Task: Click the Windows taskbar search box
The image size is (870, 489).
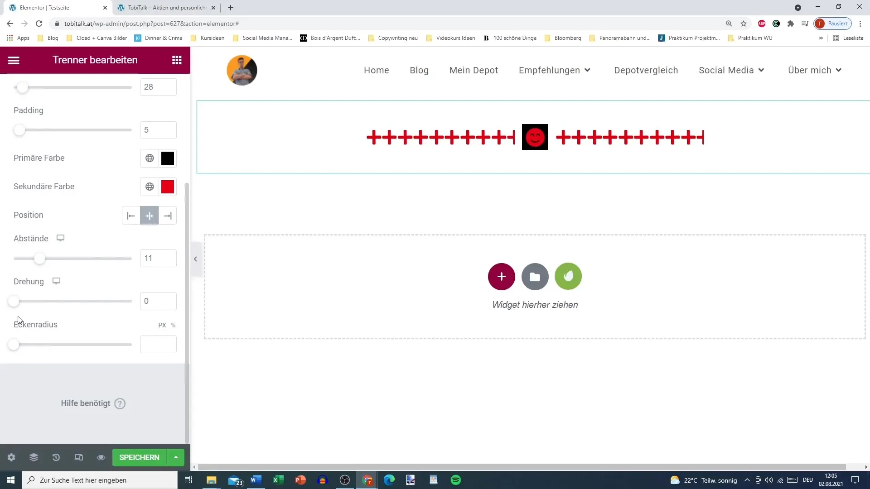Action: click(100, 480)
